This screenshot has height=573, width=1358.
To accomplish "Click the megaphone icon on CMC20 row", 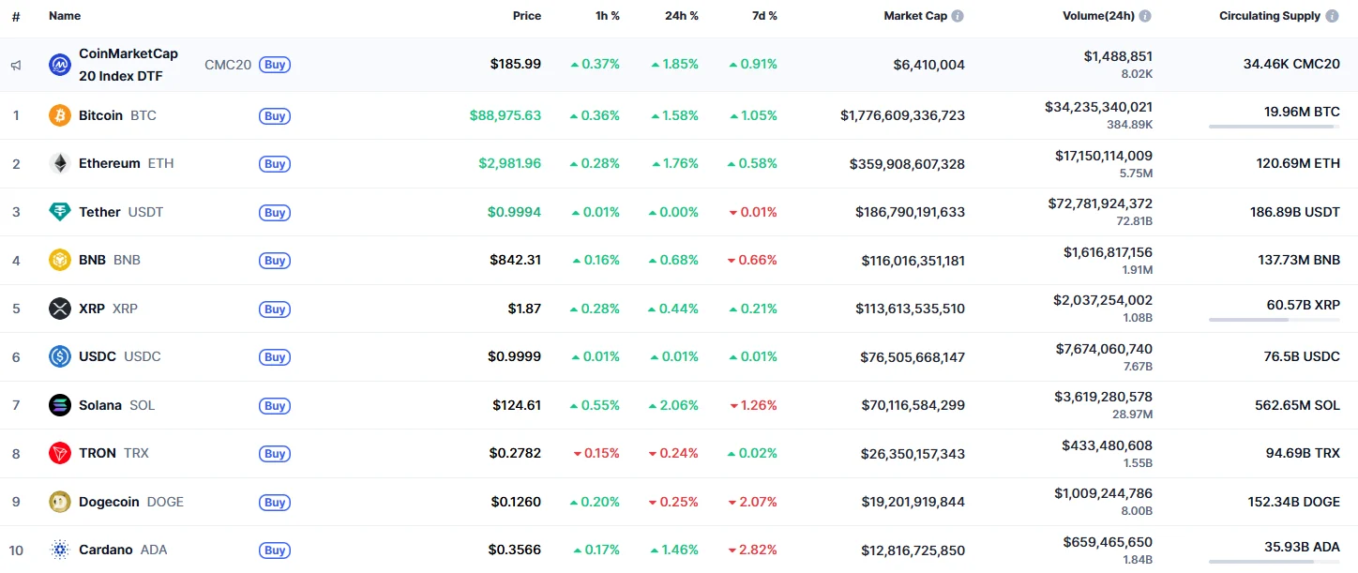I will pyautogui.click(x=16, y=66).
